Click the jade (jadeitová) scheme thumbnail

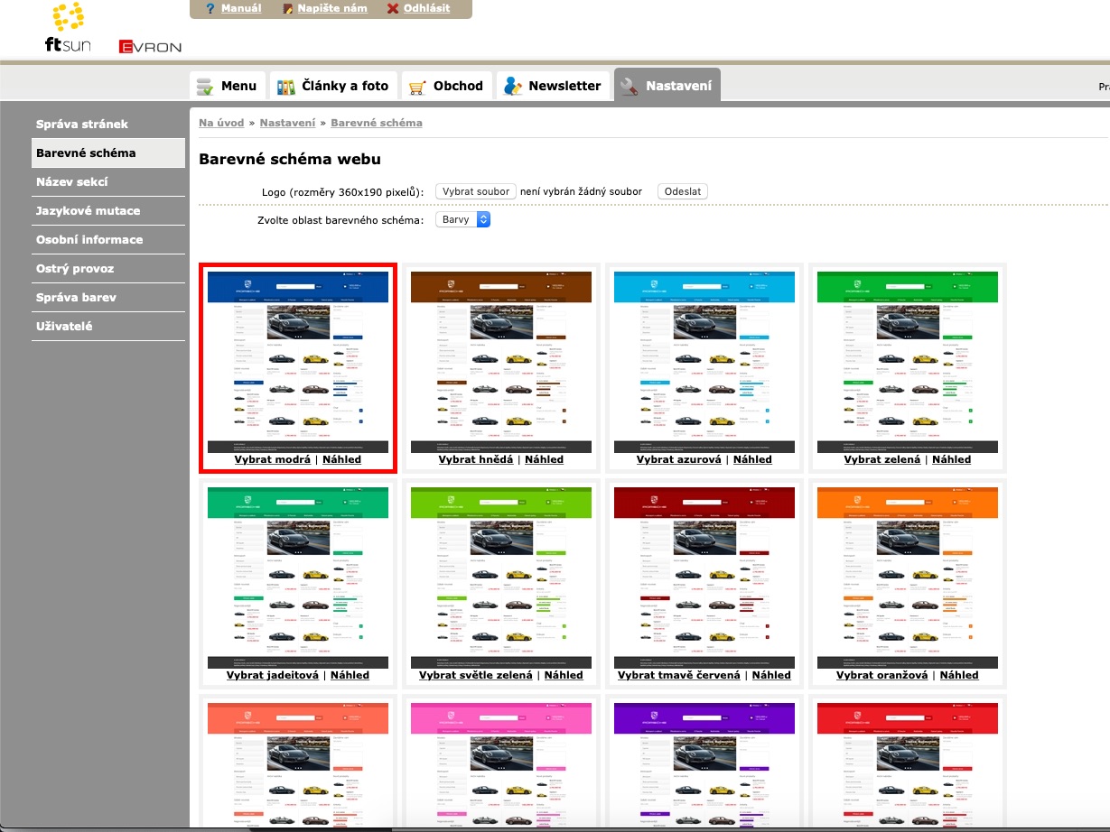(x=298, y=578)
